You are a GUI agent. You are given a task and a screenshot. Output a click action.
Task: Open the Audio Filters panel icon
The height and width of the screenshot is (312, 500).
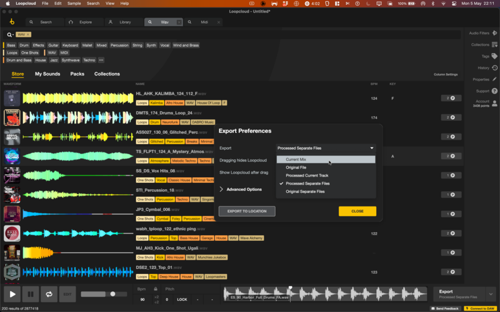click(494, 33)
